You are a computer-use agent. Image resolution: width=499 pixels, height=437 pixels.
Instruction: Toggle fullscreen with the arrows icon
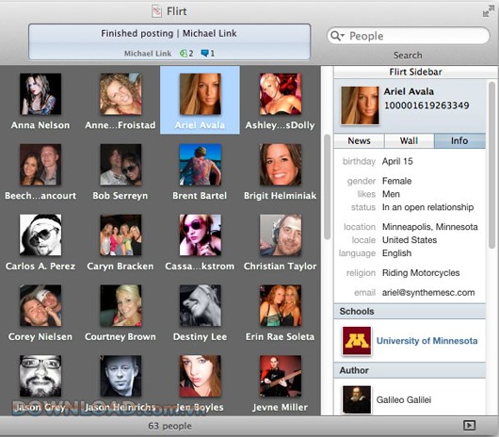coord(489,11)
